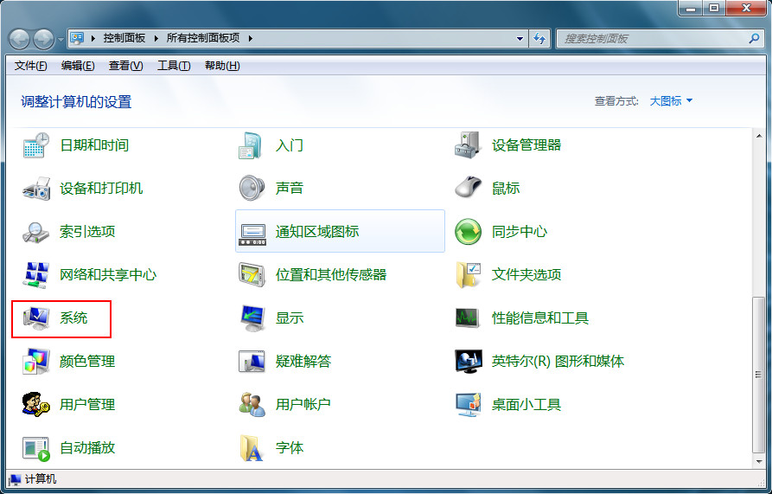772x494 pixels.
Task: Click the 搜索控制面板 search field
Action: coord(654,38)
